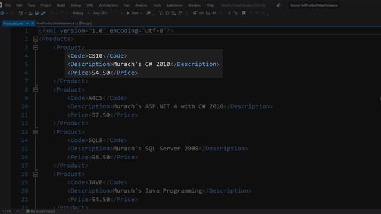Open the XML menu
Image resolution: width=381 pixels, height=214 pixels.
pyautogui.click(x=90, y=5)
